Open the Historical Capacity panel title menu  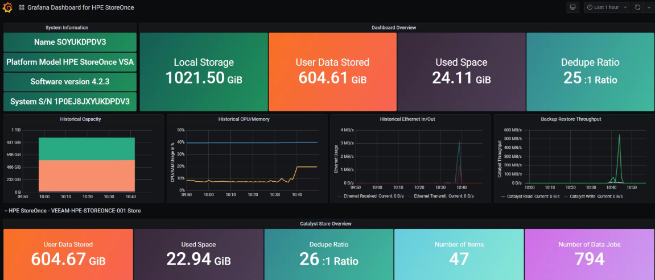pos(80,119)
